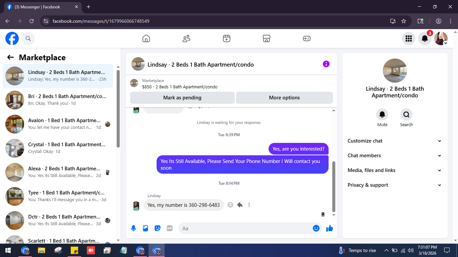
Task: Open Sticky Notes in taskbar
Action: (x=74, y=250)
